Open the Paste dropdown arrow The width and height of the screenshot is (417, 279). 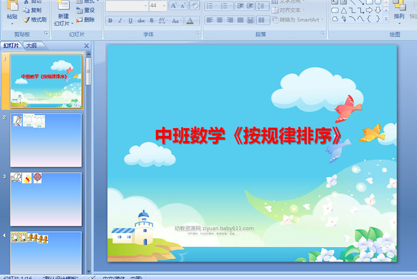(12, 23)
